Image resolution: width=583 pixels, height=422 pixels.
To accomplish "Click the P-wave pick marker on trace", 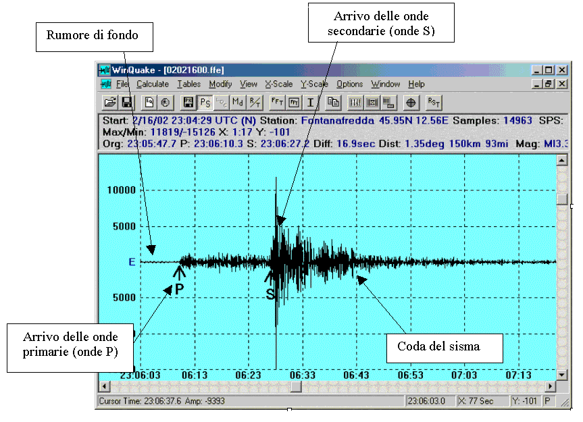I will (x=179, y=280).
